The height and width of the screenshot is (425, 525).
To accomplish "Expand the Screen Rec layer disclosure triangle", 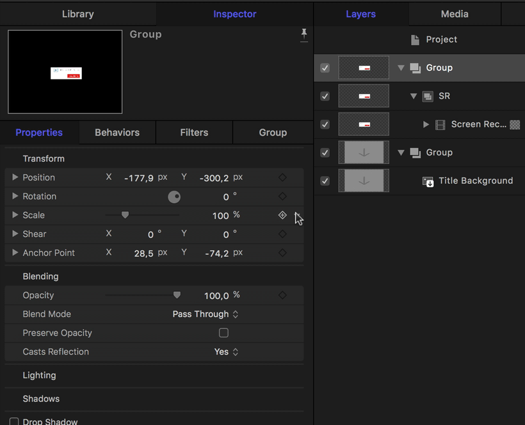I will point(426,124).
